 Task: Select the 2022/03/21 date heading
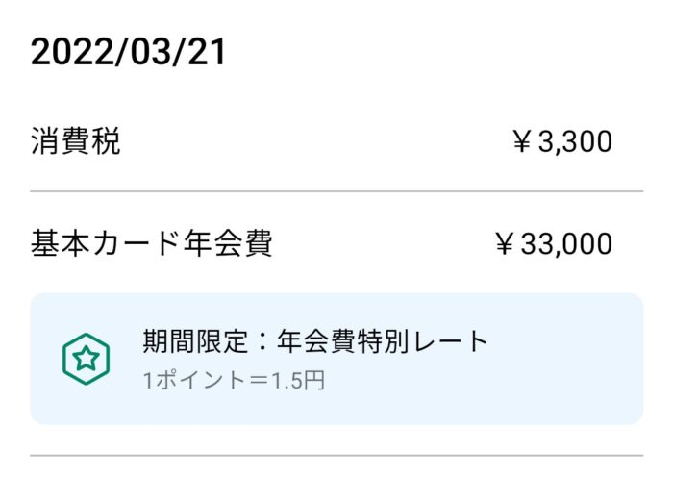point(128,52)
